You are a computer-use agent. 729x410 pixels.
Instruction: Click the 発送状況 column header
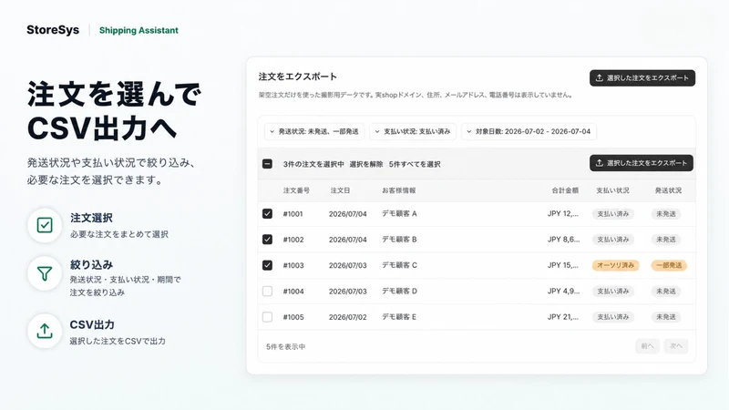click(668, 190)
